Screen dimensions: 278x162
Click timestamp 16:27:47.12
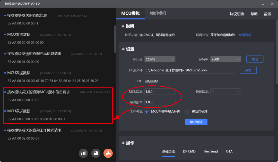click(x=72, y=16)
